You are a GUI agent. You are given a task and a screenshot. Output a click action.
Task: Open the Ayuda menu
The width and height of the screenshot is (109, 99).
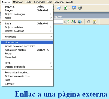tap(69, 2)
